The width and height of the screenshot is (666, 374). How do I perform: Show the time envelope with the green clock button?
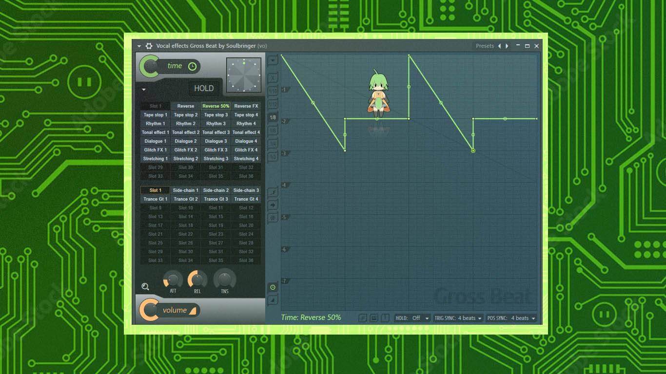tap(273, 287)
